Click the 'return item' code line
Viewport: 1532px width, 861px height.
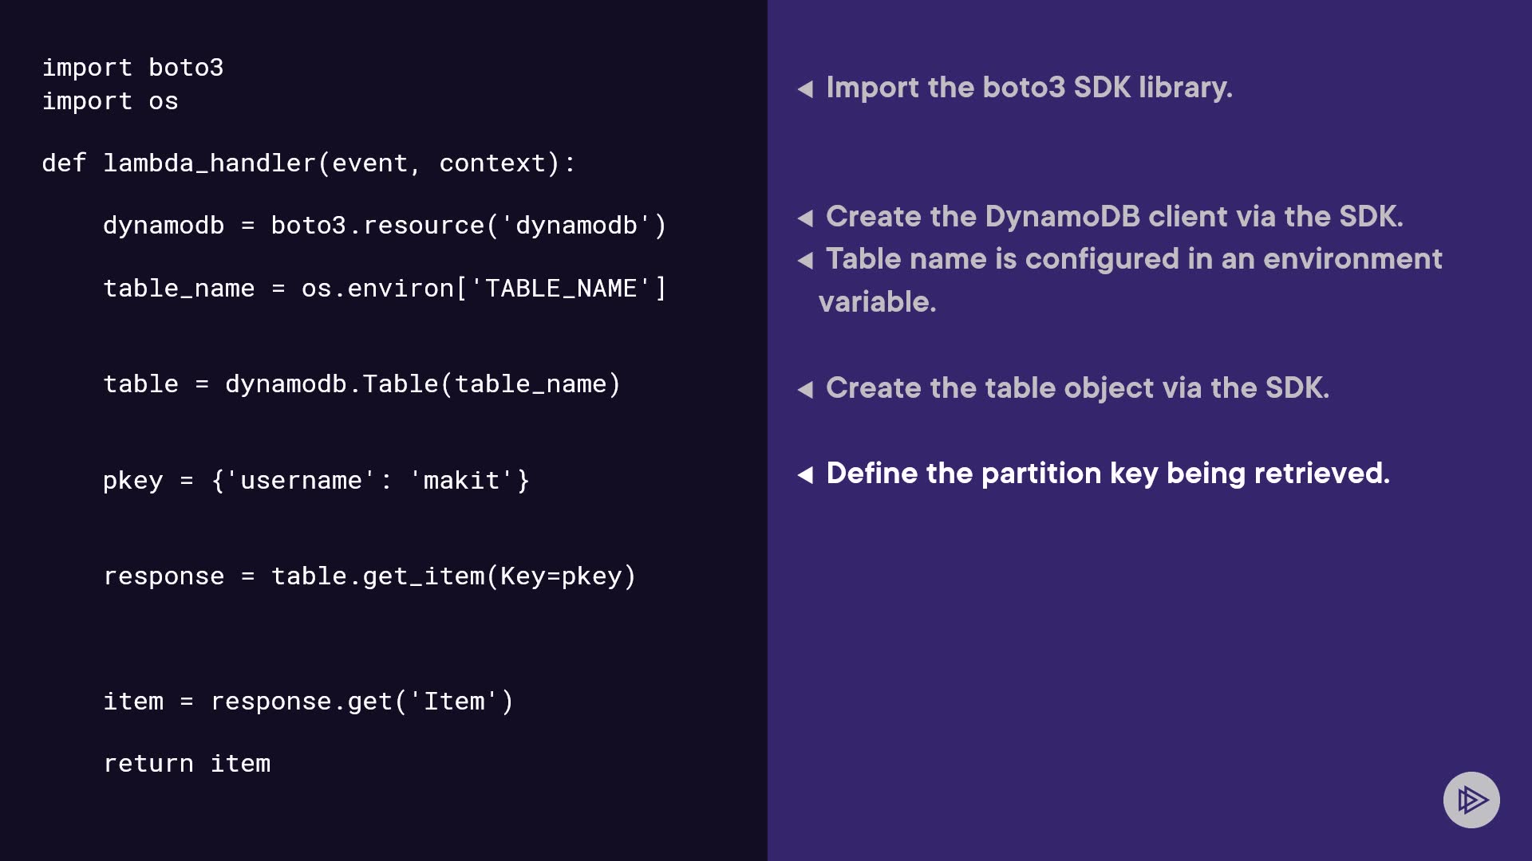187,764
